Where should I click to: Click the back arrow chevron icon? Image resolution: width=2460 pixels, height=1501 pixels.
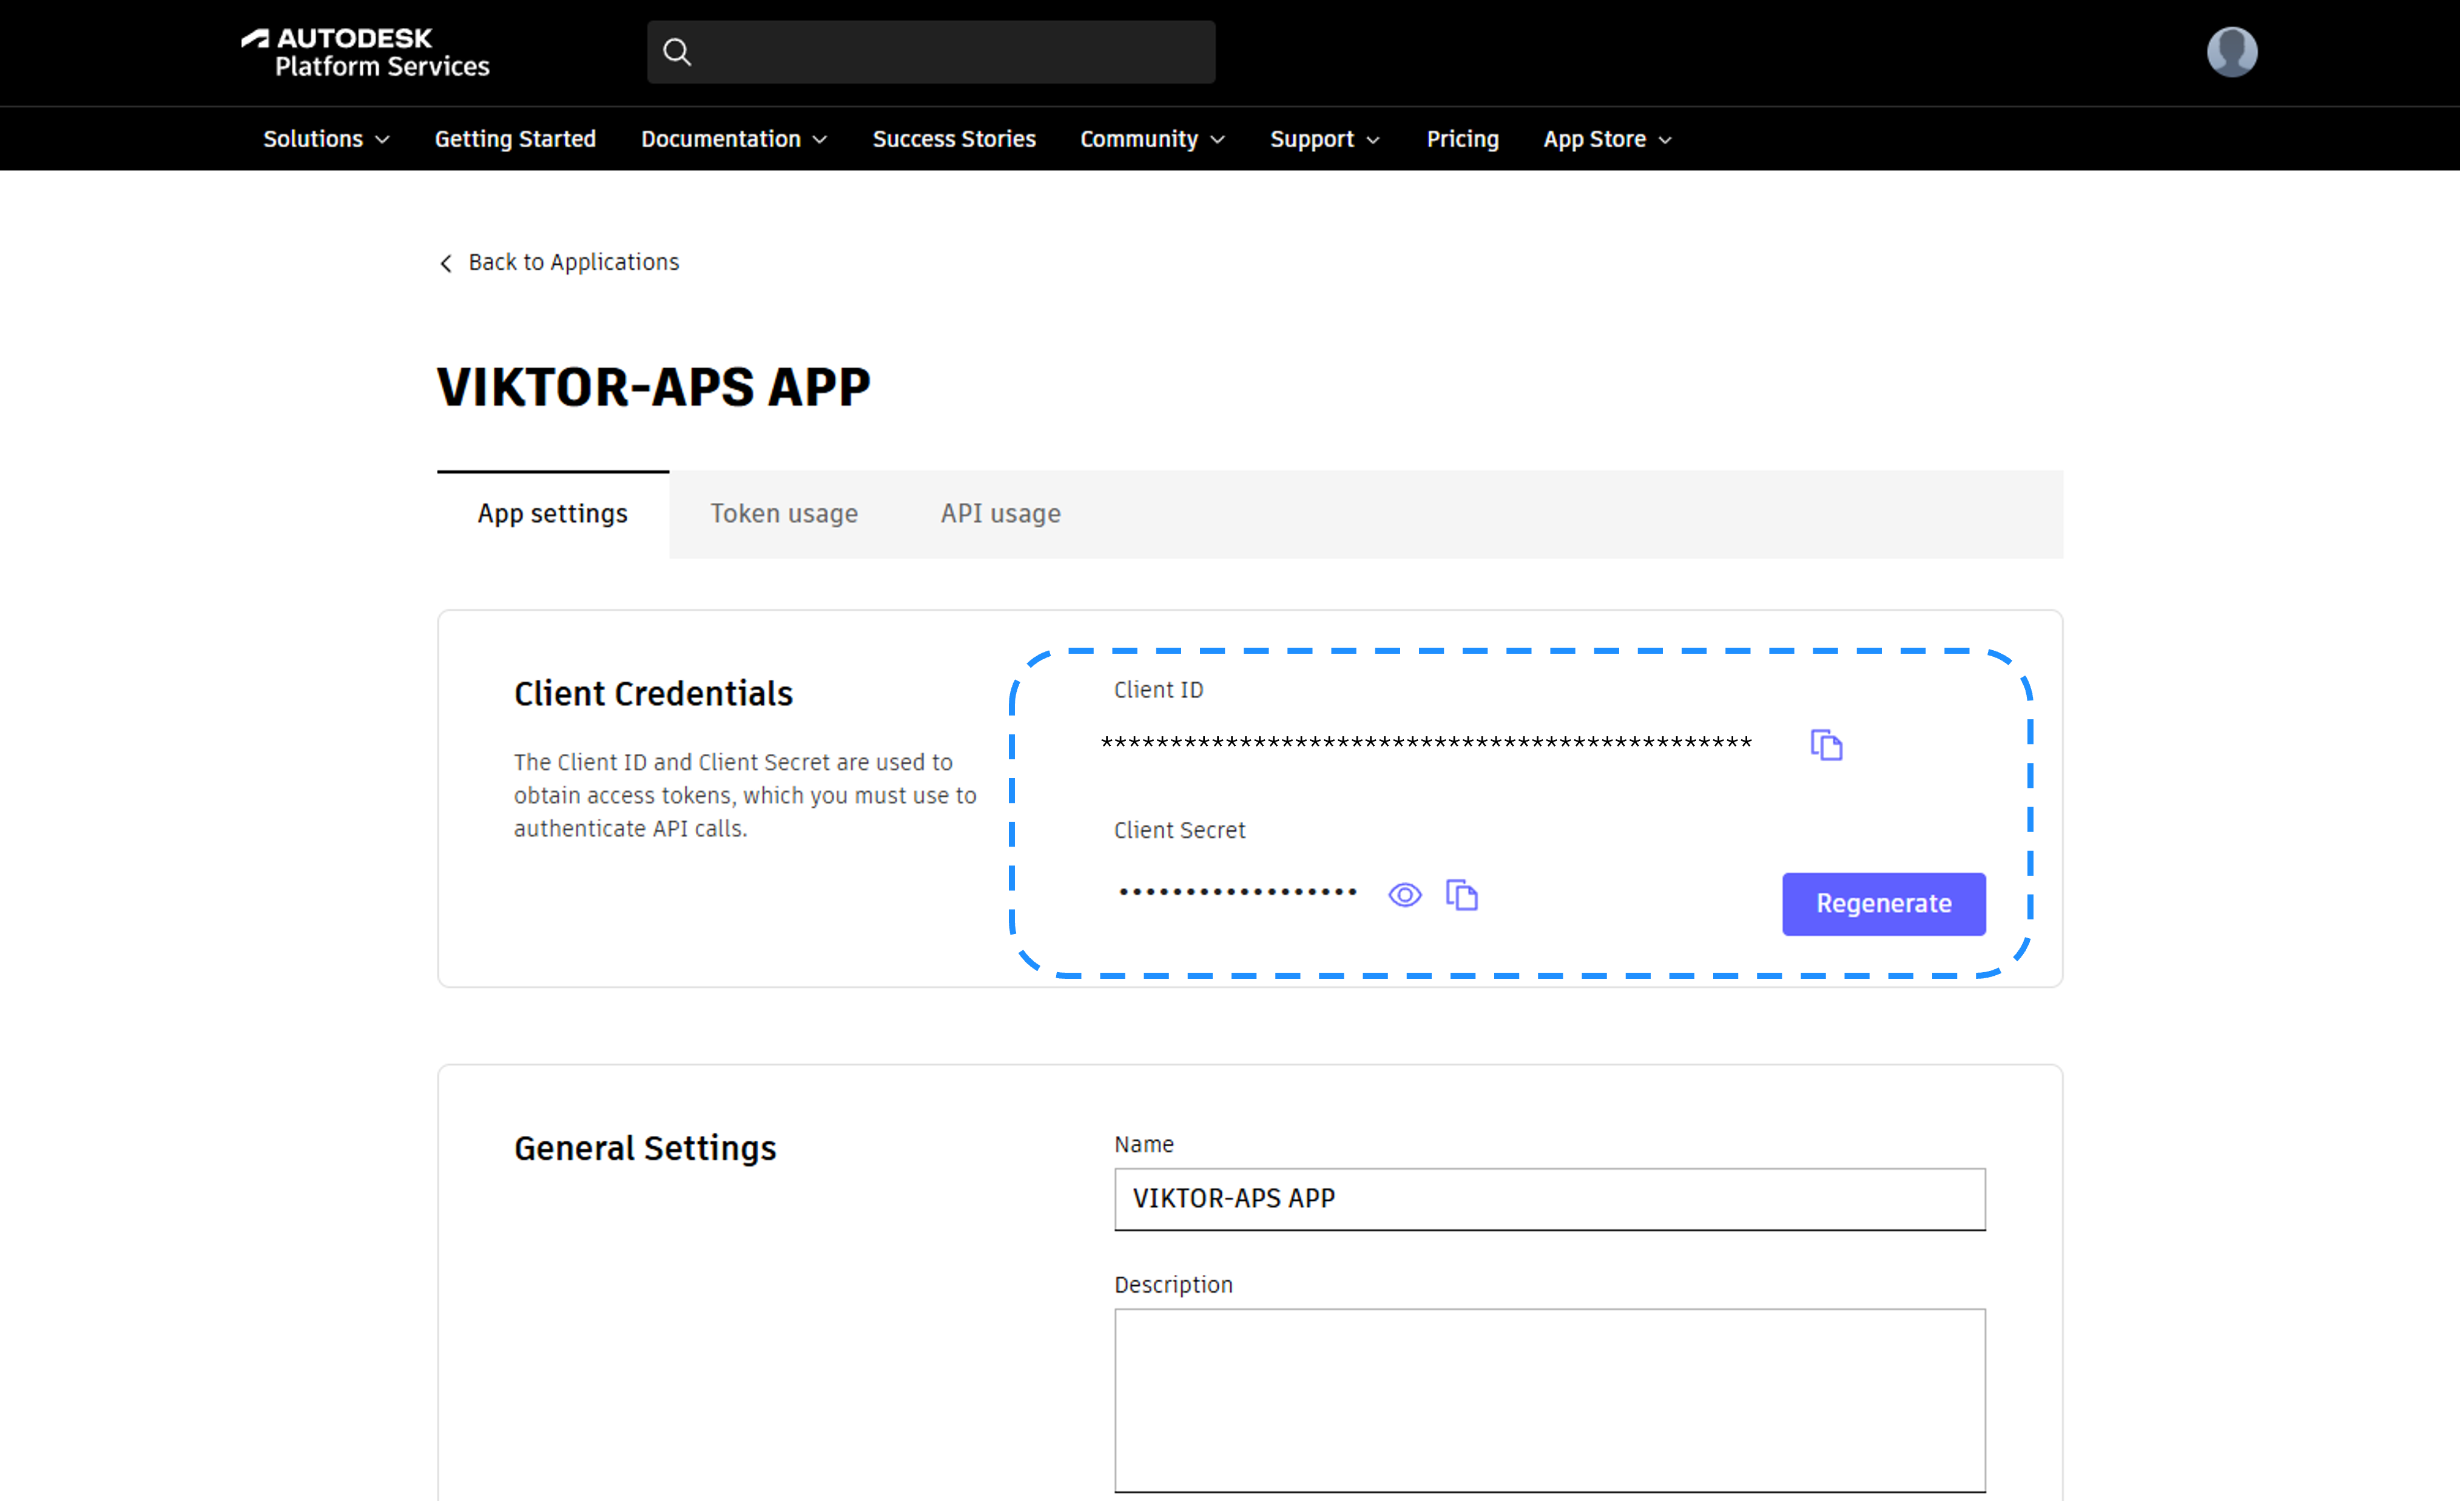coord(447,263)
